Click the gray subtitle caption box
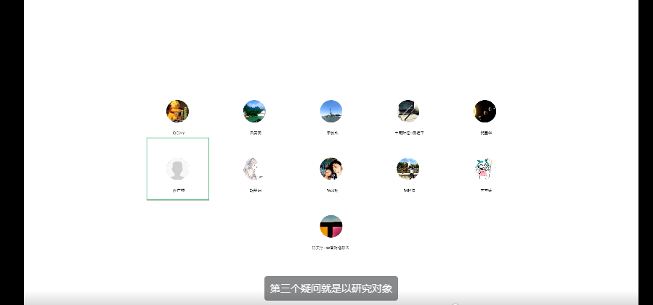Screen dimensions: 653x305 331,288
